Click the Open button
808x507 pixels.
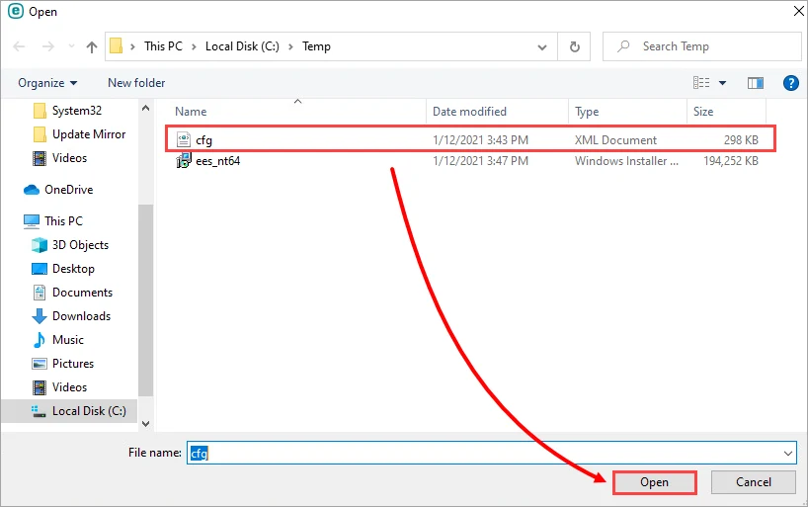[655, 482]
